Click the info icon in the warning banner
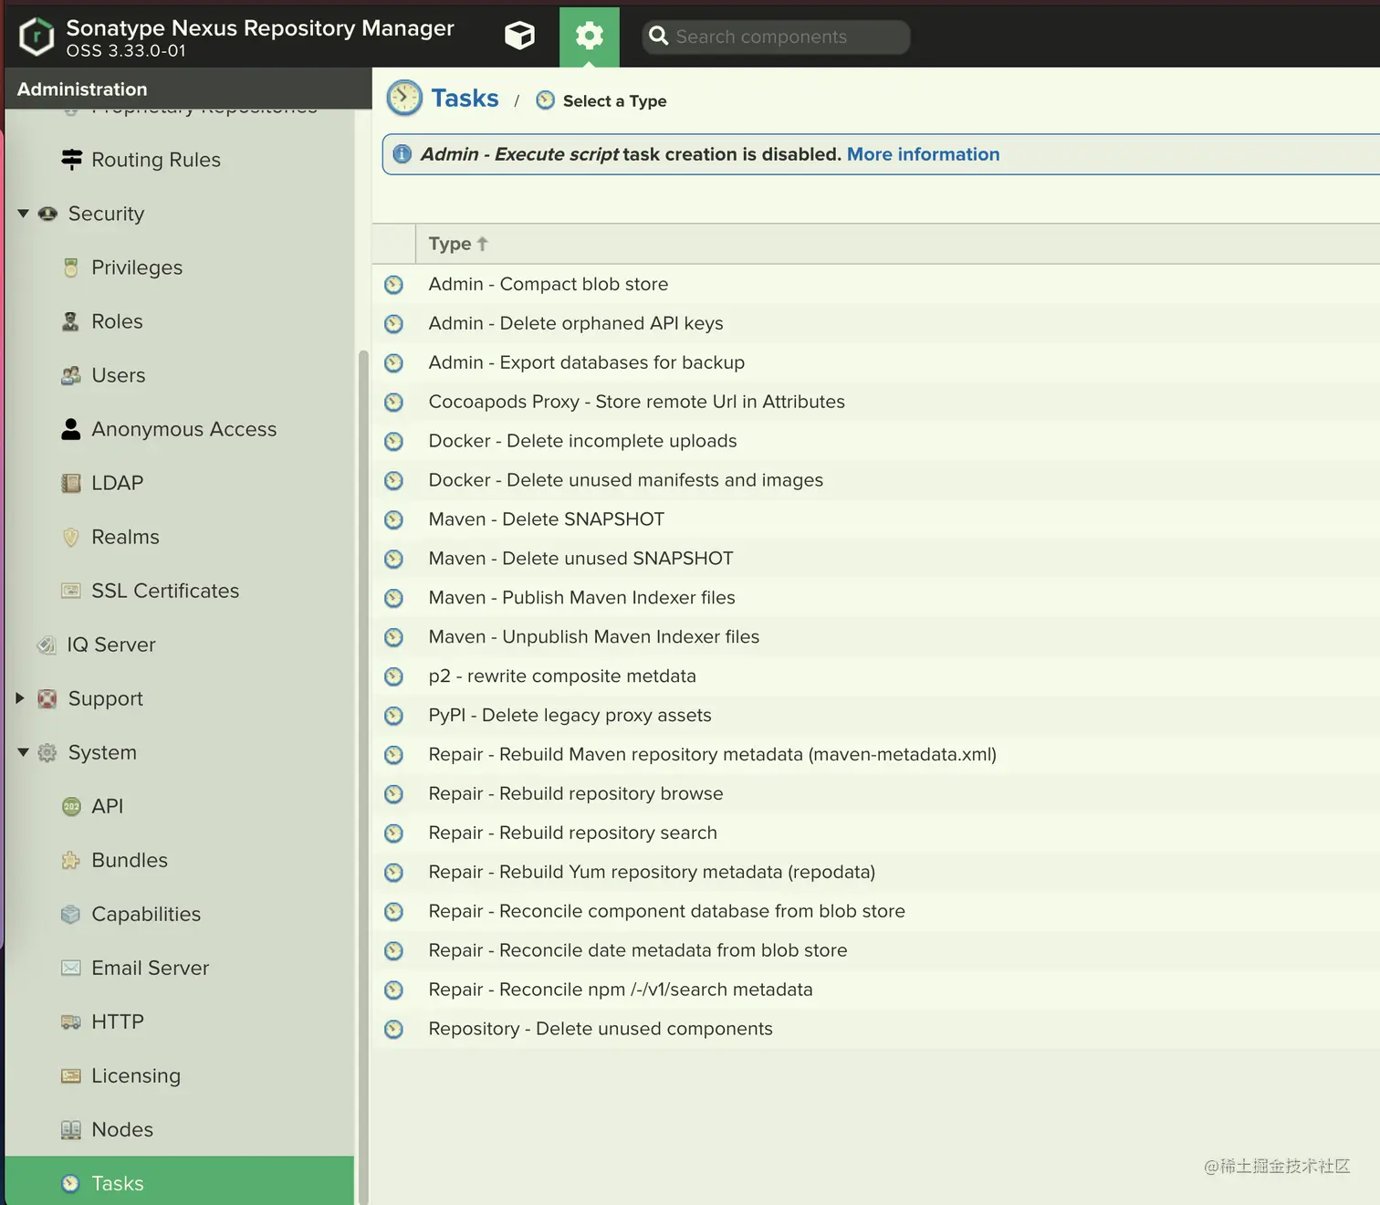Screen dimensions: 1380x1205 pyautogui.click(x=402, y=154)
